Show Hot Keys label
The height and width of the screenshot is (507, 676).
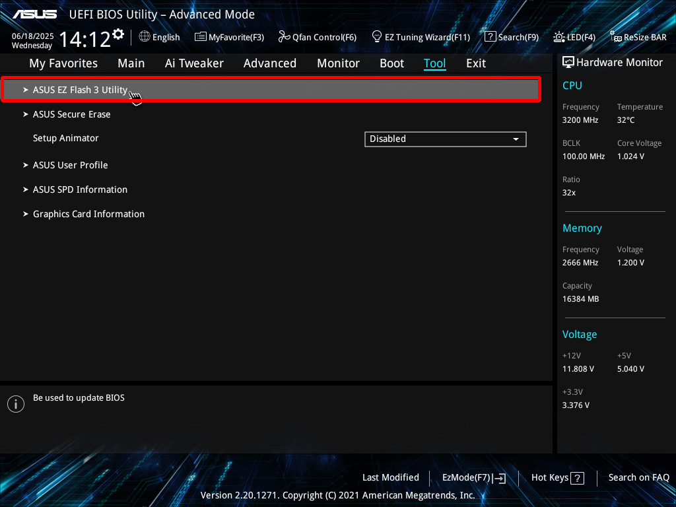pos(550,478)
